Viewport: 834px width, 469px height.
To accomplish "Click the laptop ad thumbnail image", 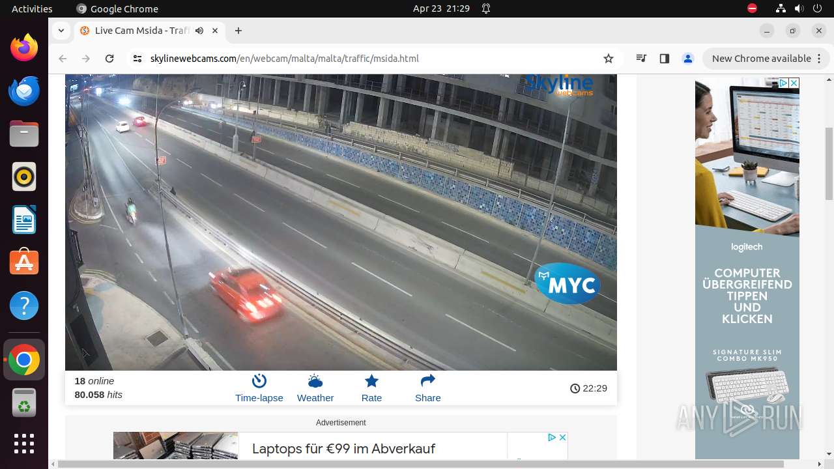I will click(x=176, y=446).
